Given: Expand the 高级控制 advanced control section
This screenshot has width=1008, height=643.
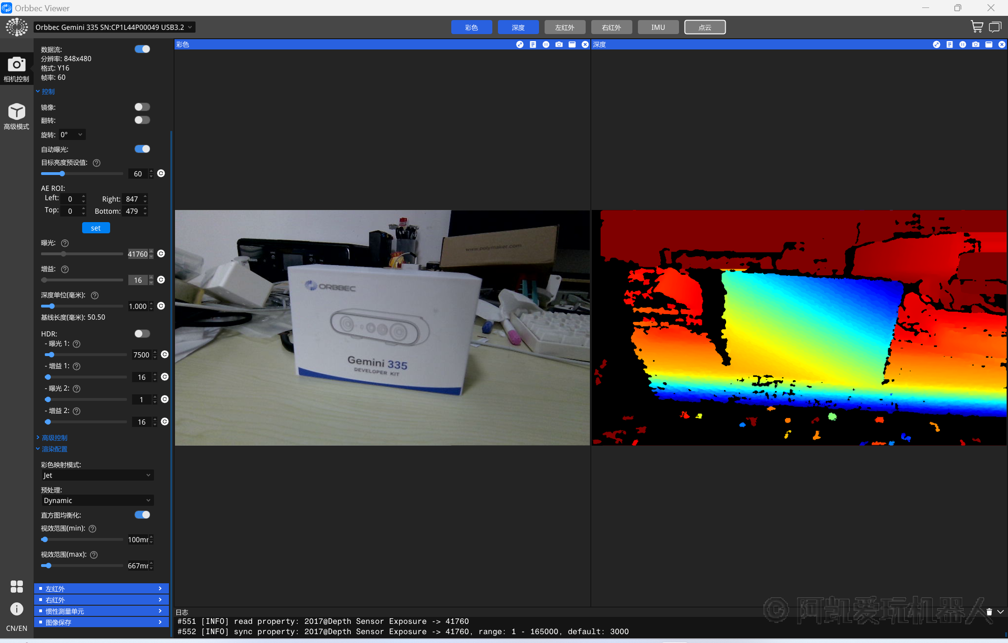Looking at the screenshot, I should click(x=54, y=438).
